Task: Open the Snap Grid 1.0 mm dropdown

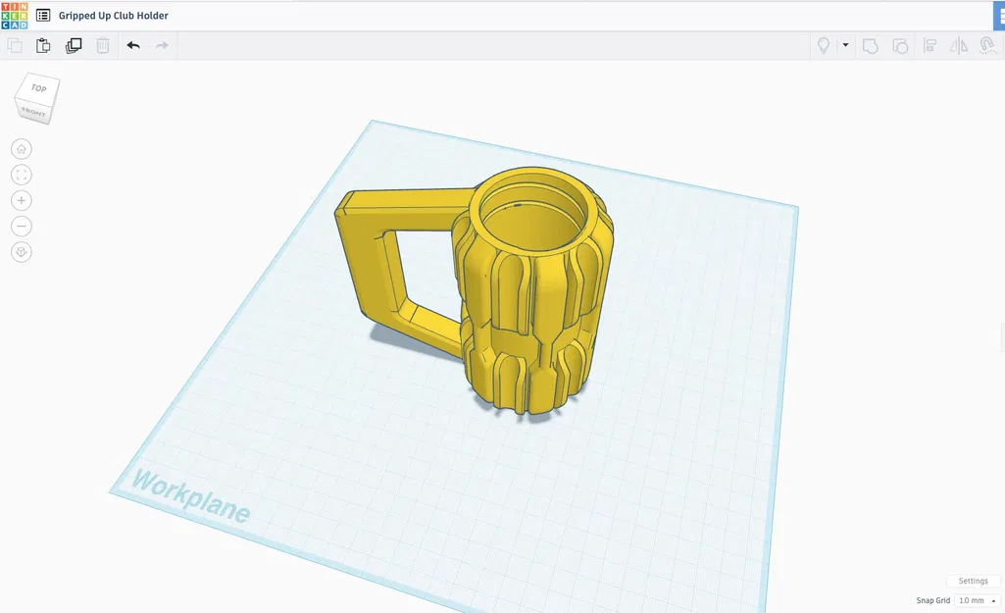Action: click(978, 601)
